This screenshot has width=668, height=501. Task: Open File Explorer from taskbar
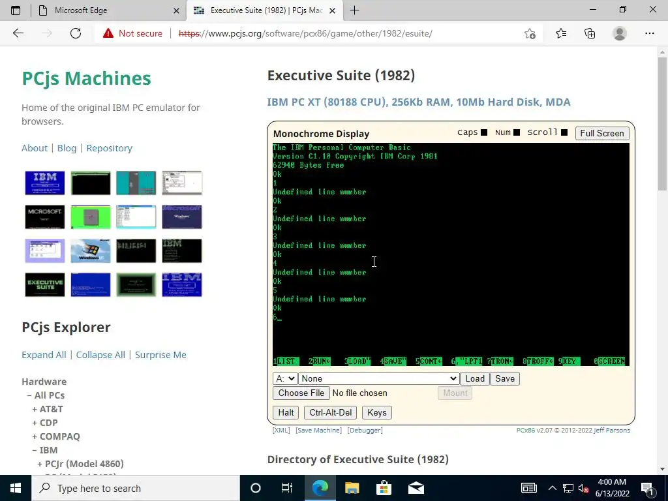click(x=352, y=488)
